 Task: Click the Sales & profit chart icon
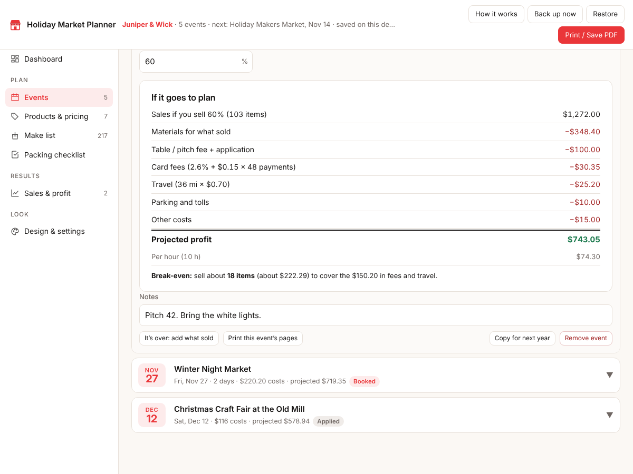tap(15, 193)
